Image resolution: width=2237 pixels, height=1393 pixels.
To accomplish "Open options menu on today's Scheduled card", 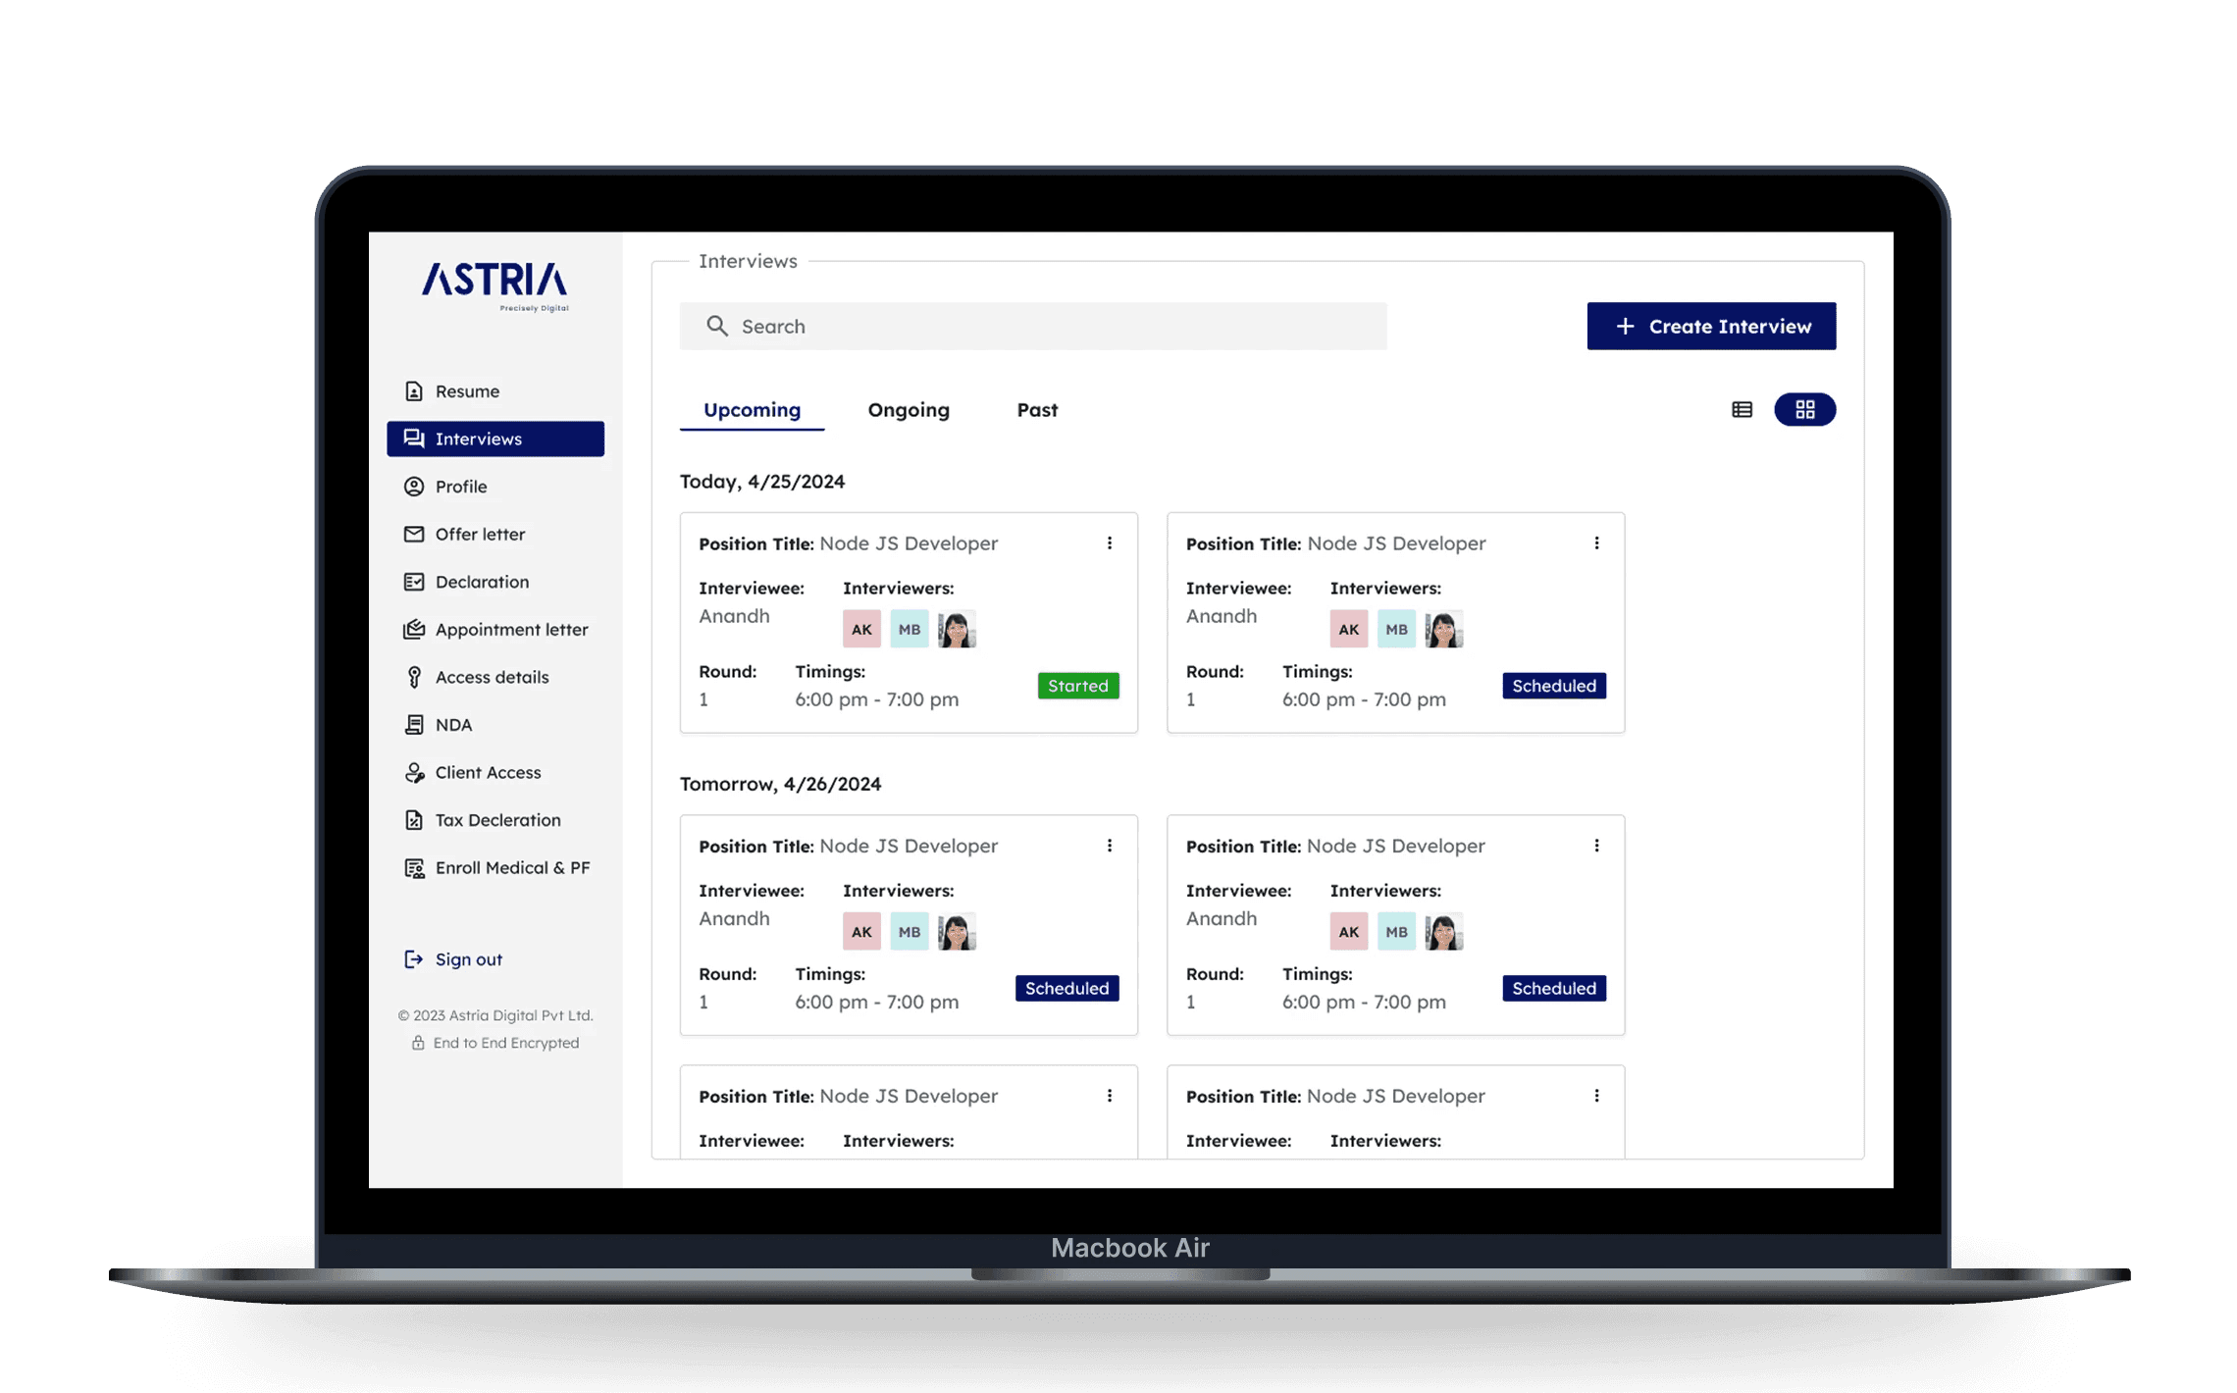I will point(1597,542).
